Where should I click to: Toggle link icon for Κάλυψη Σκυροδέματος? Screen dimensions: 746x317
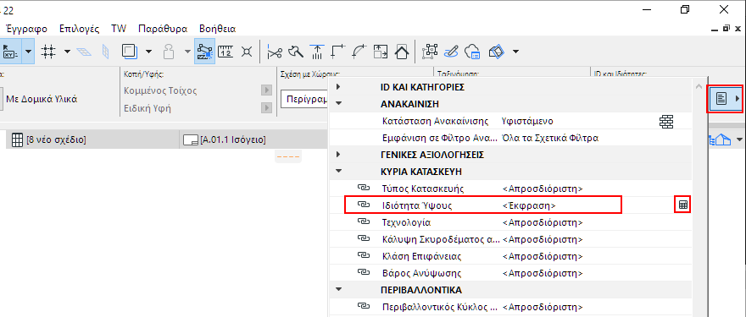click(364, 239)
